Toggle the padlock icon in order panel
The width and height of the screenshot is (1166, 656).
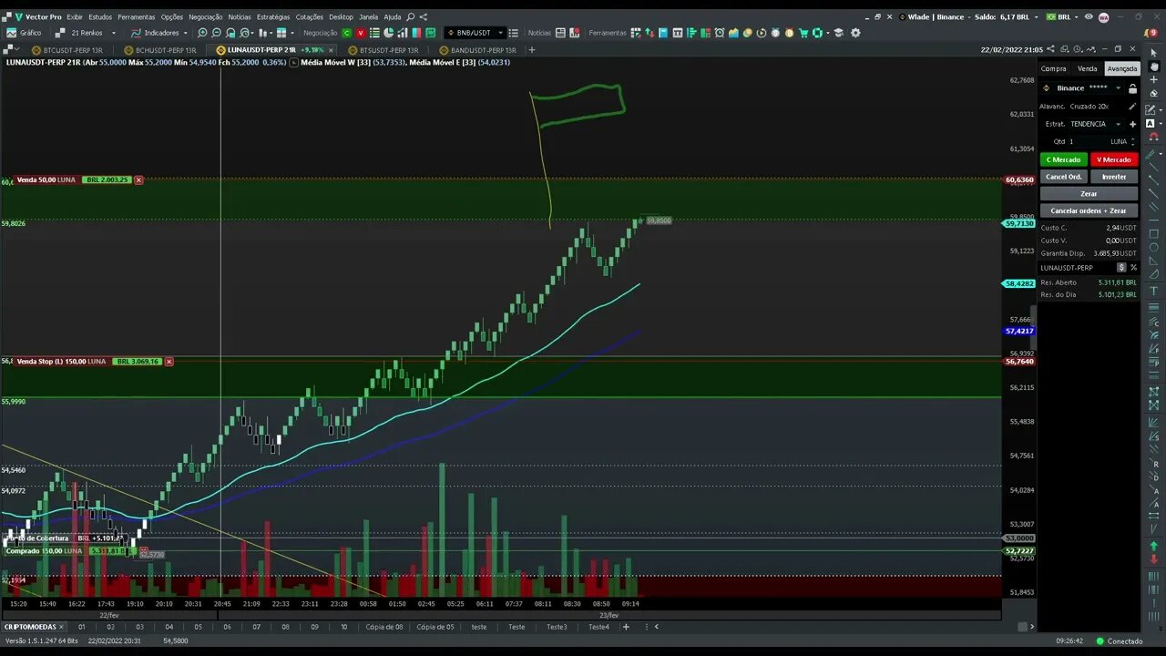point(1132,88)
